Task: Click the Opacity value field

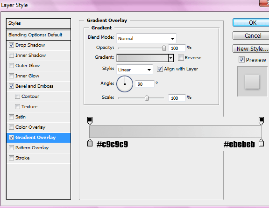Action: click(x=177, y=48)
